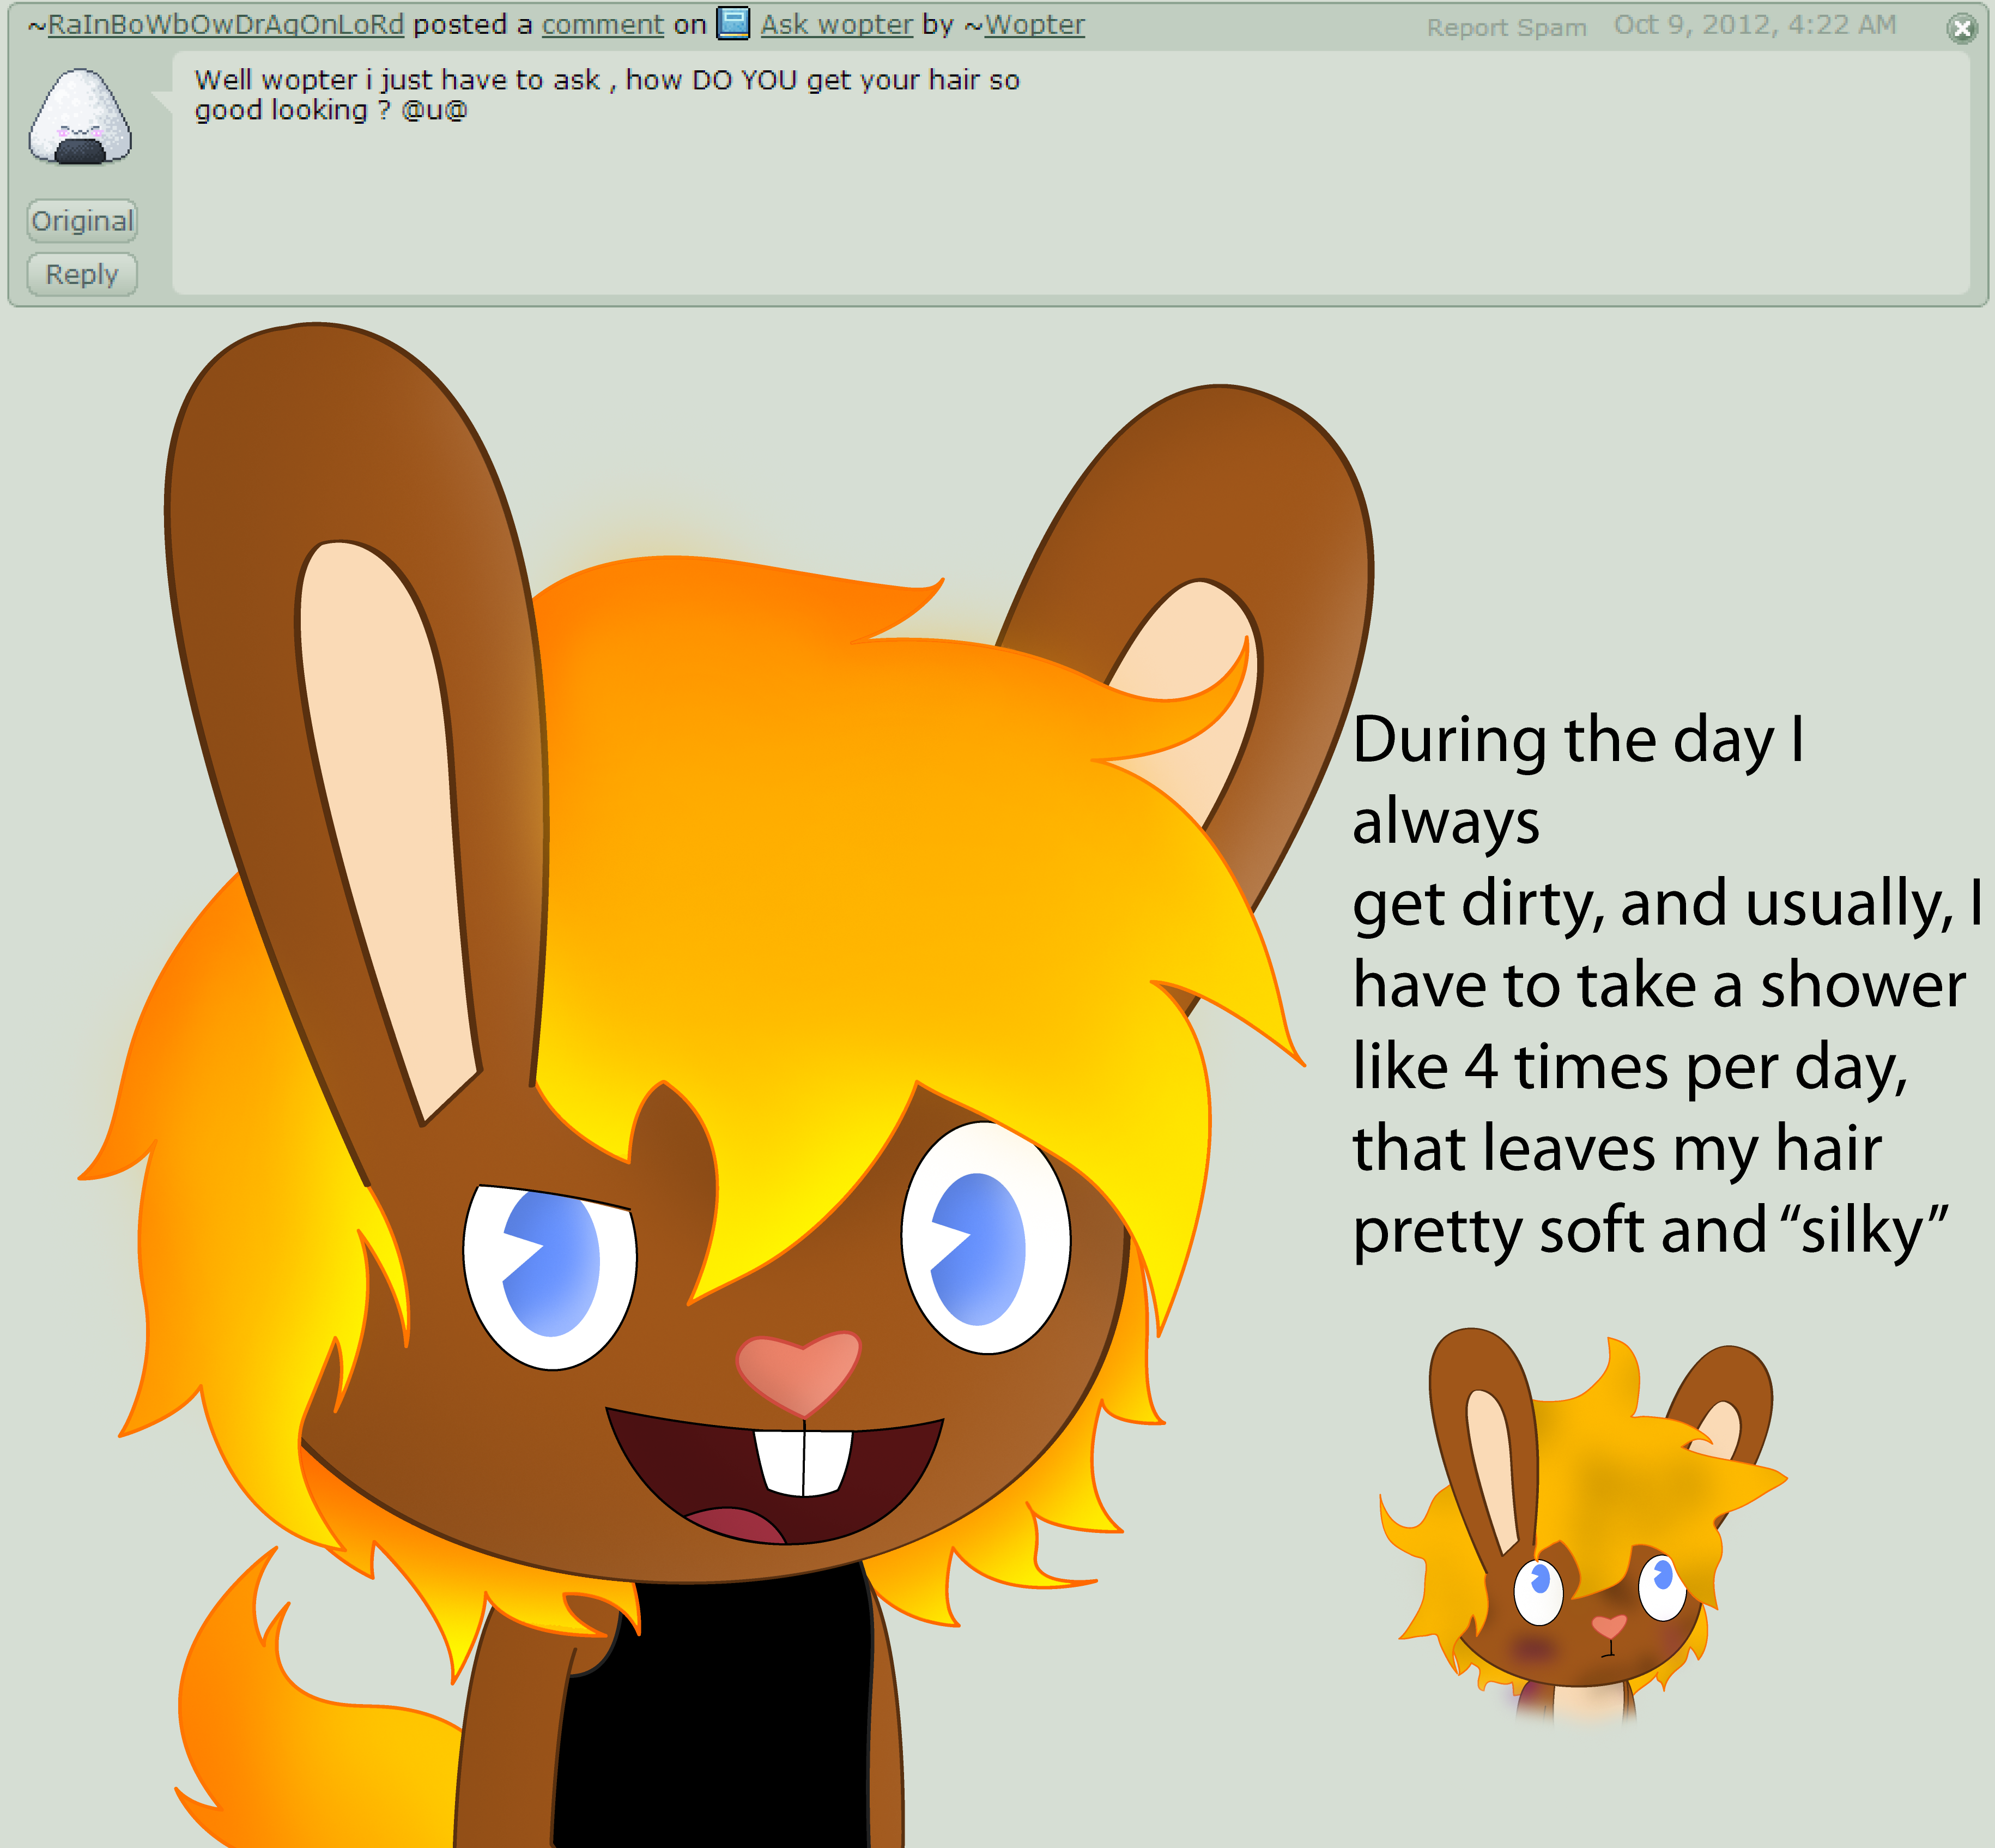Open RaInBoWbOwDrAgOnLoRd's profile link
1995x1848 pixels.
point(225,24)
